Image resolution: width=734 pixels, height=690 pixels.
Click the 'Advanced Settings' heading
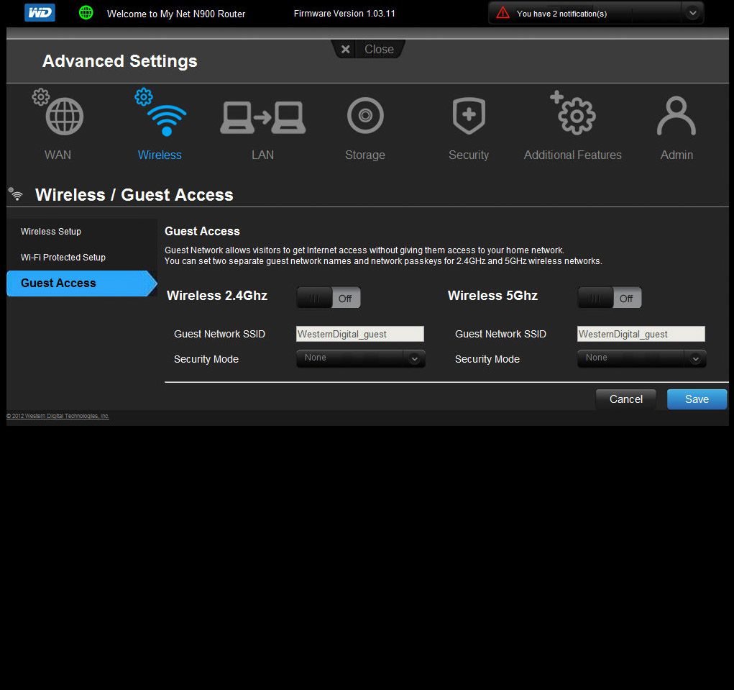coord(120,61)
